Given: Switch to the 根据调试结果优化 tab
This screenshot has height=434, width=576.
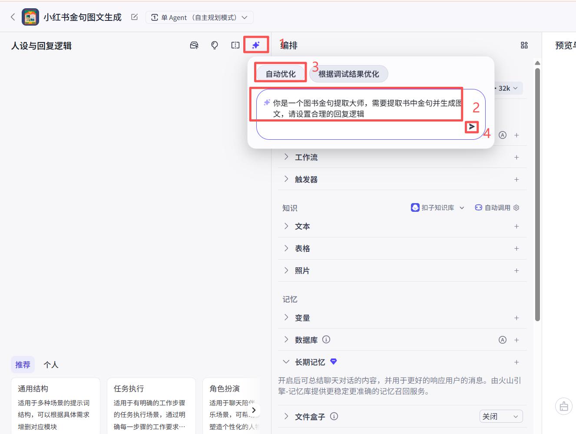Looking at the screenshot, I should [x=348, y=74].
